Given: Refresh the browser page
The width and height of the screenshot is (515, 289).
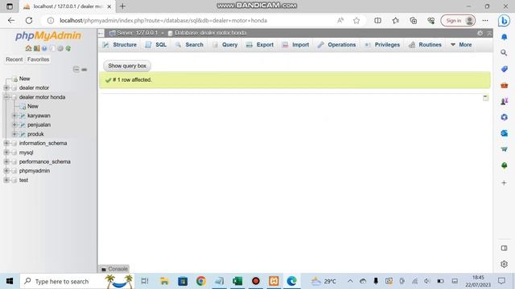Looking at the screenshot, I should coord(29,20).
